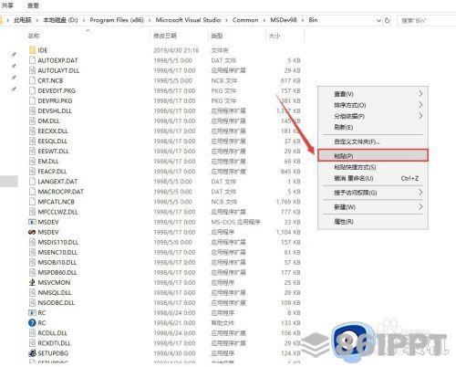Screen dimensions: 456x367
Task: Expand the 新建(W) submenu arrow
Action: [x=420, y=207]
